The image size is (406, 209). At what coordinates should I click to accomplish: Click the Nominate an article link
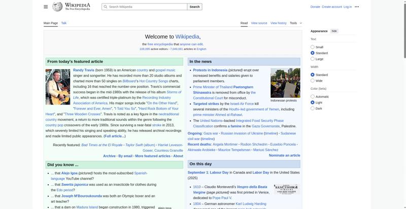point(285,155)
